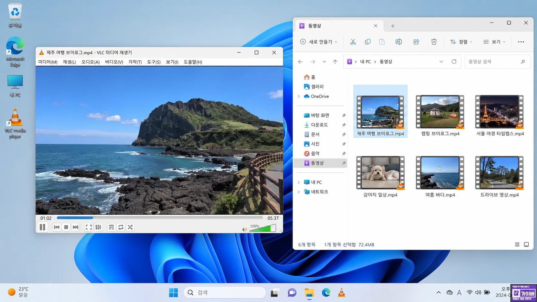
Task: Add a new tab in File Explorer
Action: [392, 26]
